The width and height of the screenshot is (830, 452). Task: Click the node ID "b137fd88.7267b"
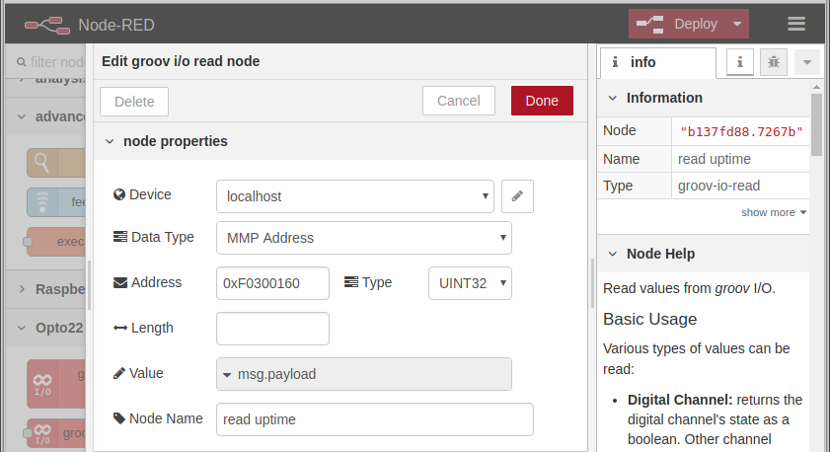(x=741, y=132)
